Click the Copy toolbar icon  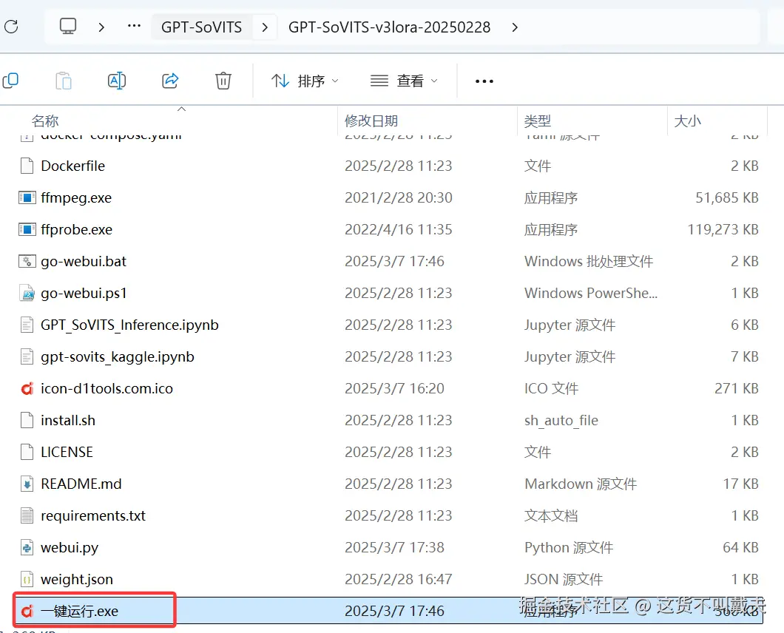(x=10, y=81)
